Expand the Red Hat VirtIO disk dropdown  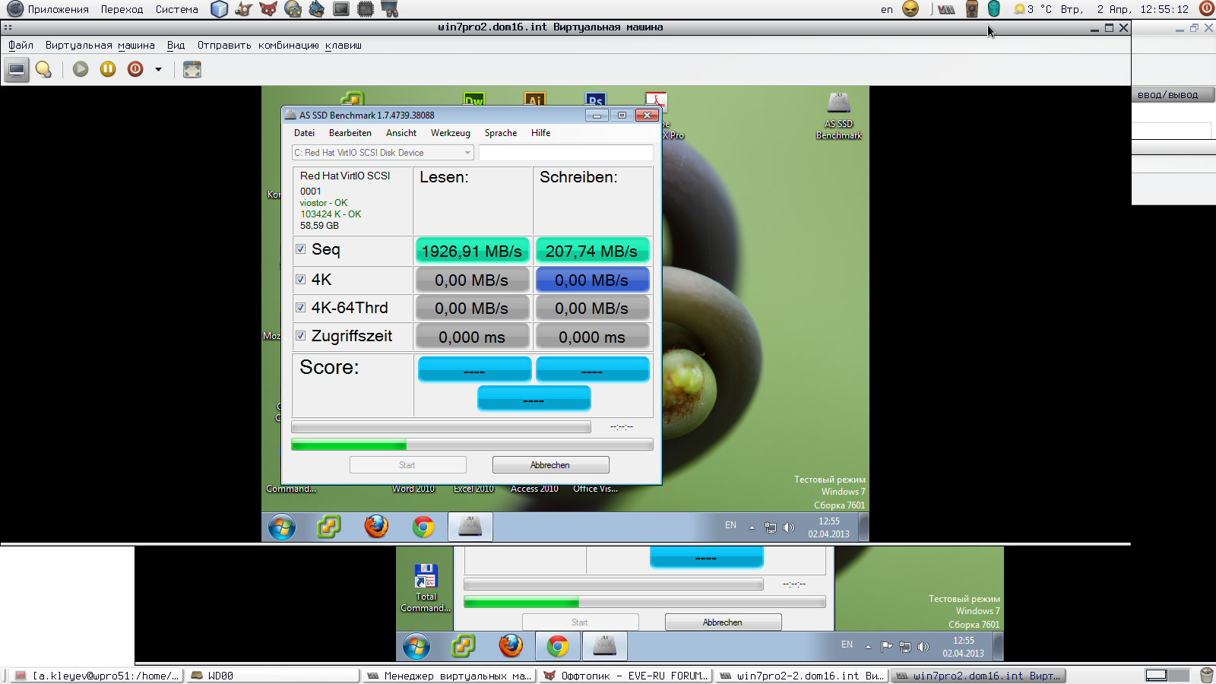[383, 153]
